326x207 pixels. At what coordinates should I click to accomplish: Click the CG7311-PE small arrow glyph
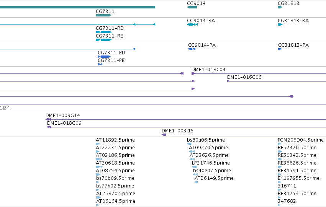click(x=100, y=64)
